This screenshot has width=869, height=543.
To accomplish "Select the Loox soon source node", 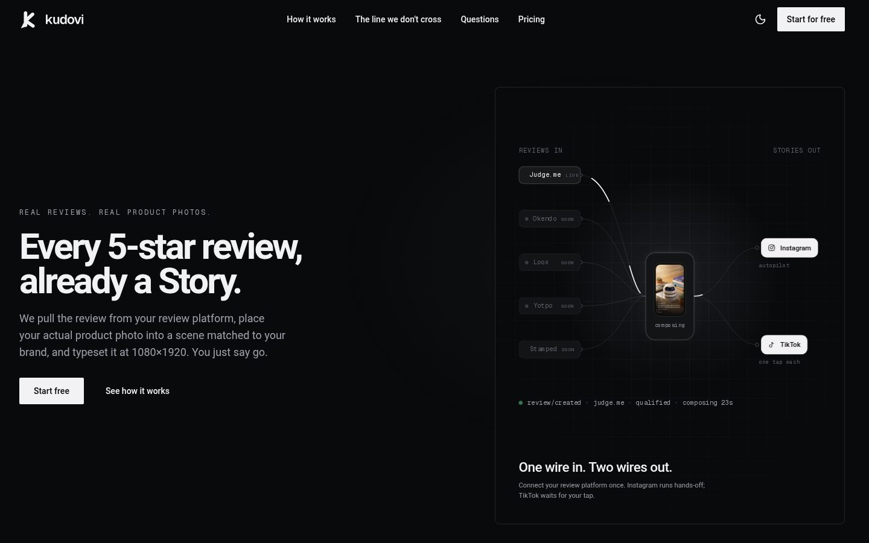I will click(x=550, y=262).
